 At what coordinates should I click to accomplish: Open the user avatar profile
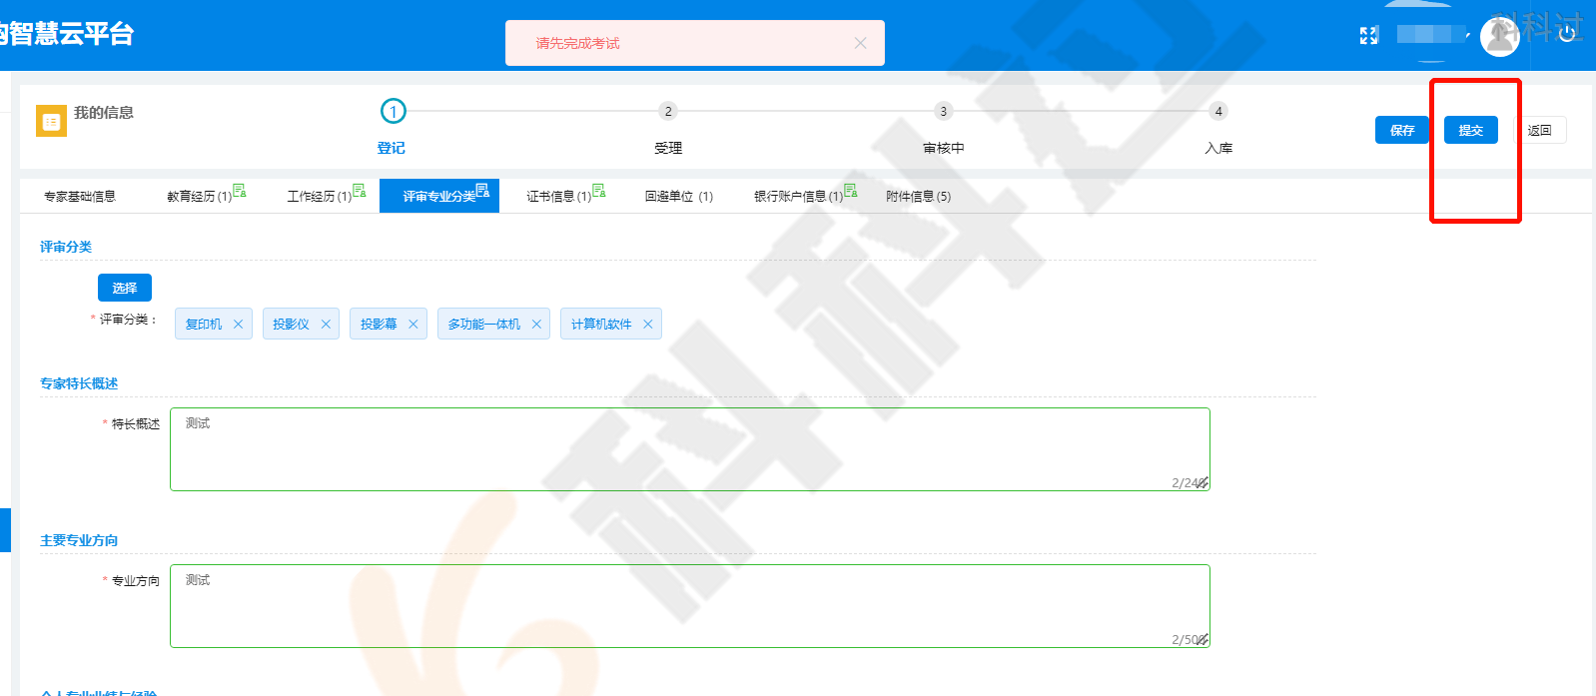pos(1499,37)
